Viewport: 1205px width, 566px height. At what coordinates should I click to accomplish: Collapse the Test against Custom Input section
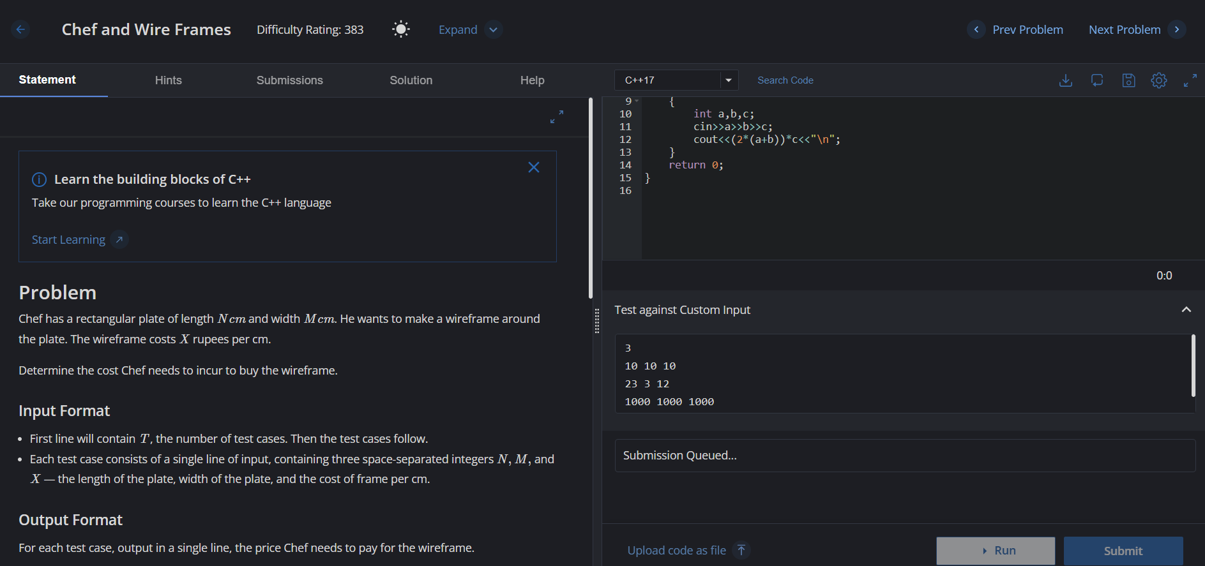tap(1186, 309)
